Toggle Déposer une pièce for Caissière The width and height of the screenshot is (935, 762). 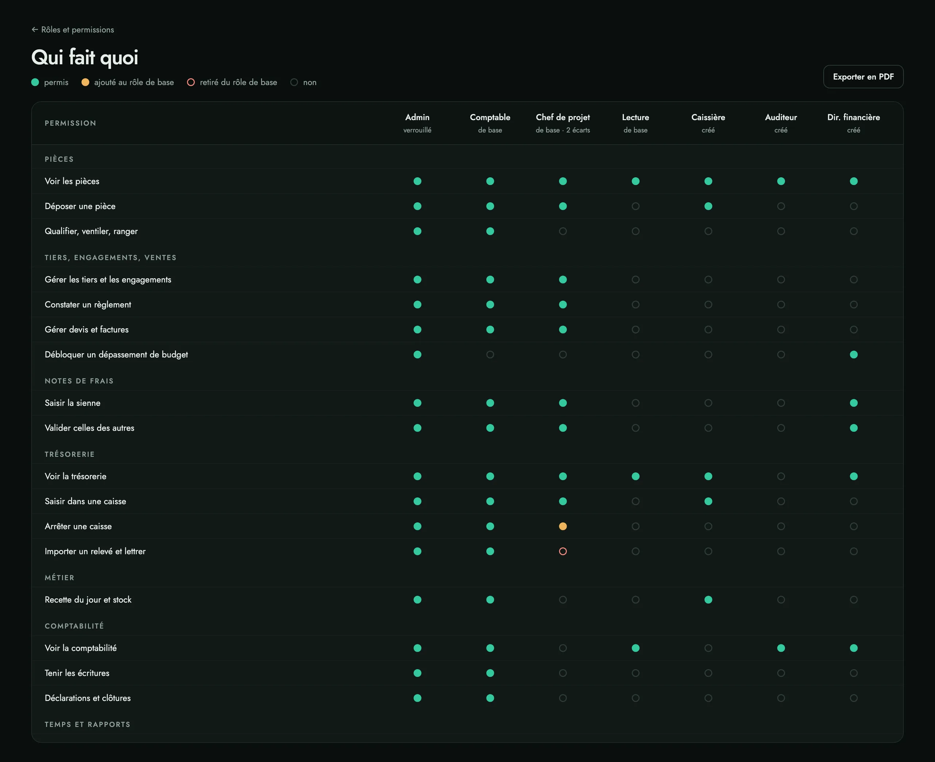(708, 206)
